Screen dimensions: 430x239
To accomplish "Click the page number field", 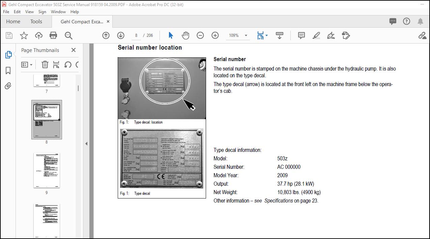I will (x=136, y=35).
